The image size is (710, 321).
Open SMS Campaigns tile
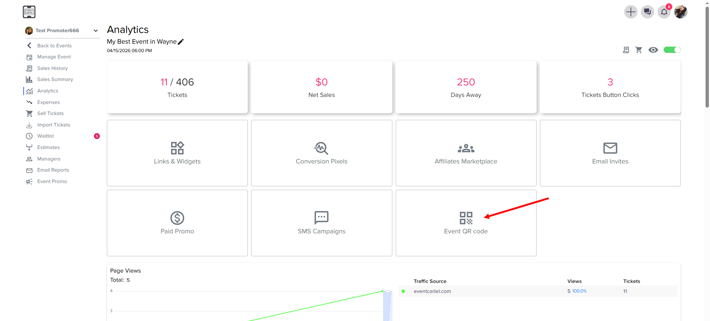coord(322,223)
